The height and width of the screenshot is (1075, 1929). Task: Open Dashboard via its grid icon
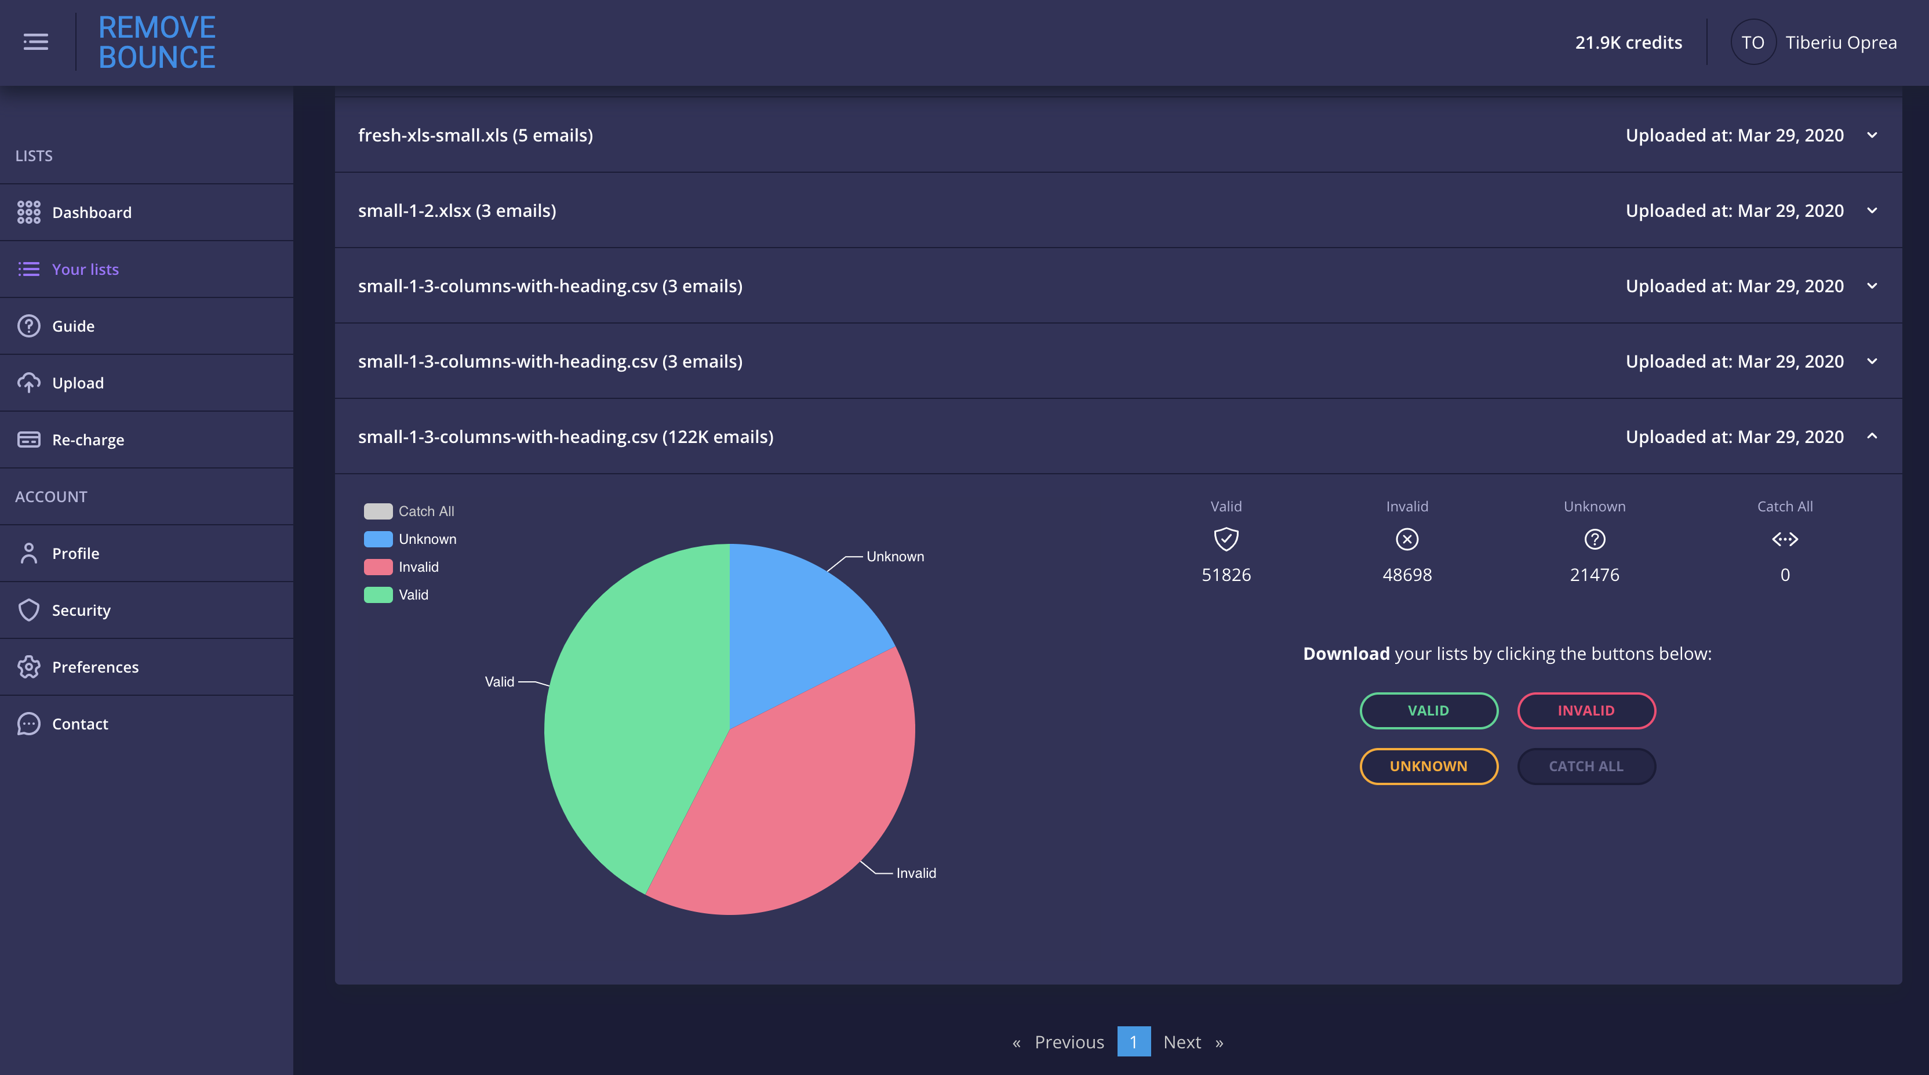coord(28,212)
